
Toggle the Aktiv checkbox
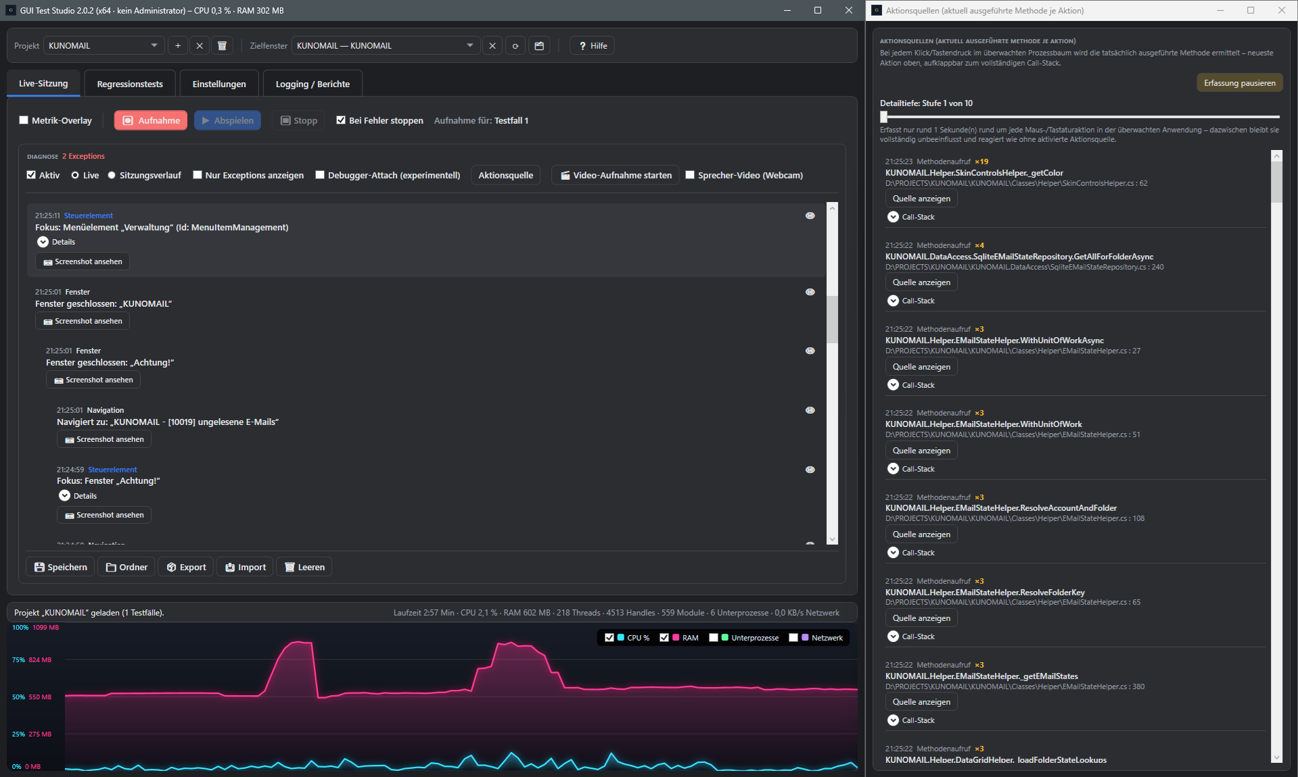31,175
